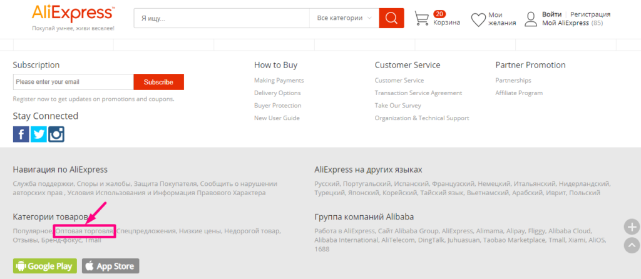The image size is (641, 279).
Task: Open Transaction Service Agreement link
Action: 418,93
